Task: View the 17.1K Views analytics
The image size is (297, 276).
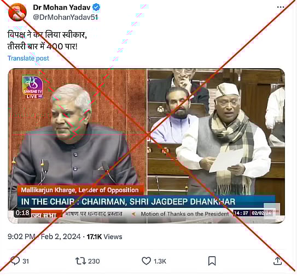Action: coord(104,237)
